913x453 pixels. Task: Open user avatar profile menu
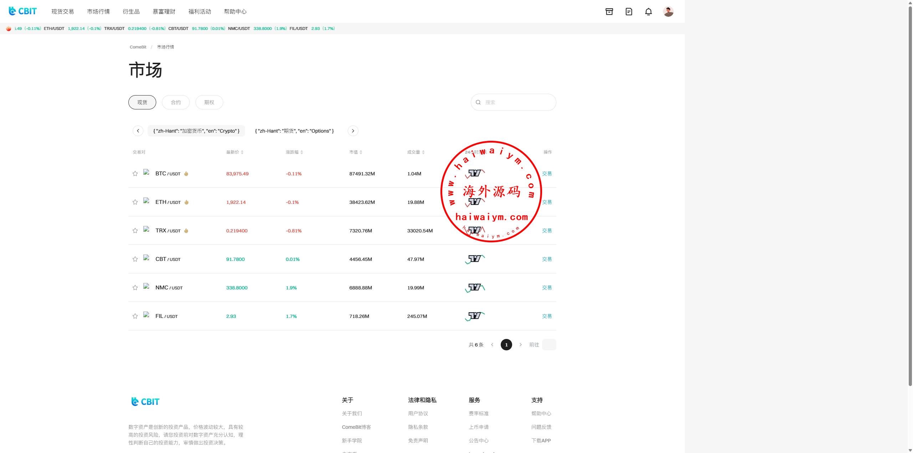pyautogui.click(x=668, y=12)
